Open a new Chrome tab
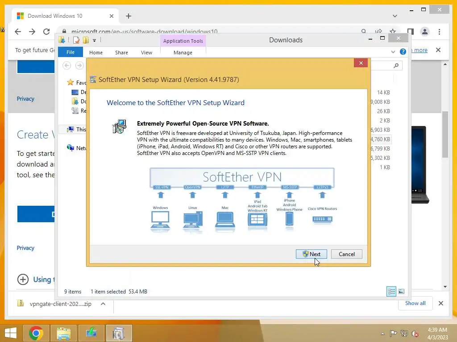This screenshot has height=342, width=457. [129, 16]
